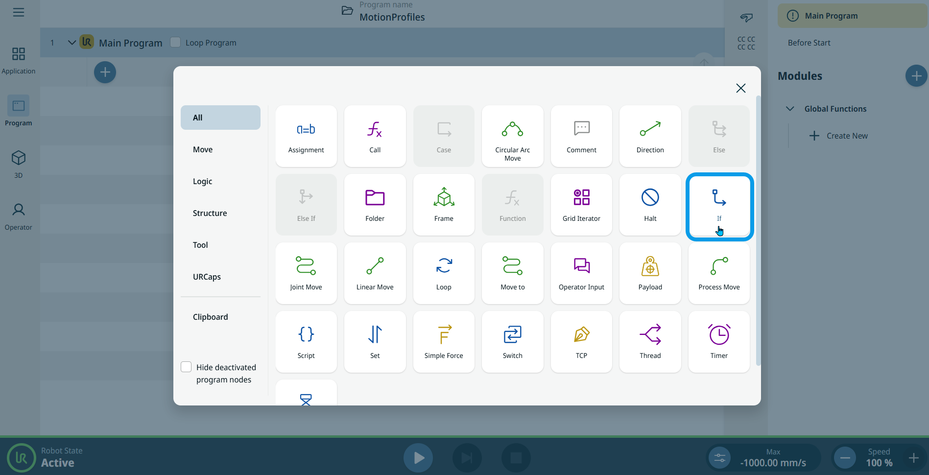The height and width of the screenshot is (475, 929).
Task: Collapse the Global Functions section
Action: pyautogui.click(x=790, y=109)
